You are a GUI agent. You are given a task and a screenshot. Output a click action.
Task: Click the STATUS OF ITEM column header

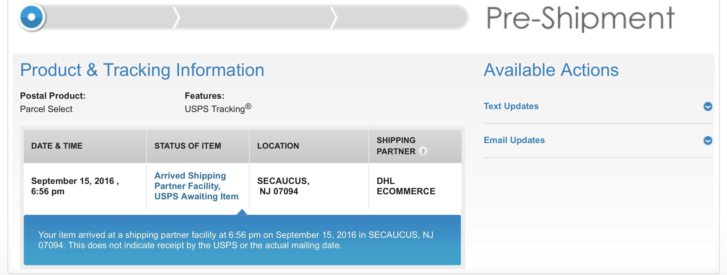[187, 146]
